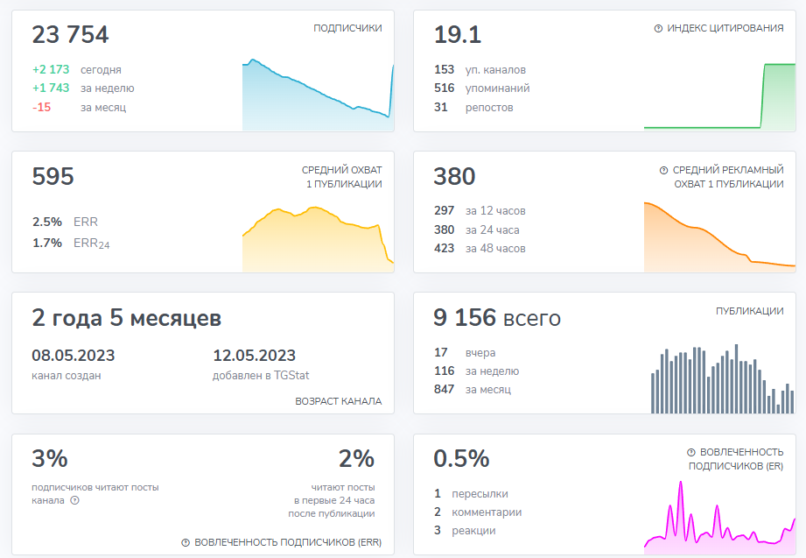Open the gray publications bar chart

coord(721,377)
